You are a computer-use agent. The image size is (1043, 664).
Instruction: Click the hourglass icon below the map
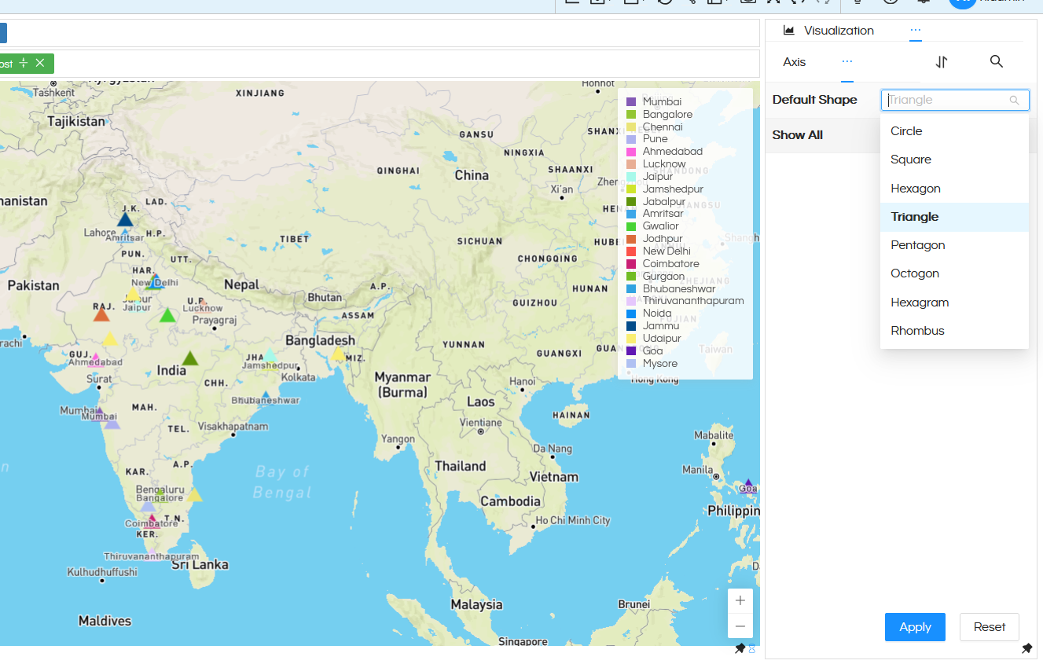point(751,648)
